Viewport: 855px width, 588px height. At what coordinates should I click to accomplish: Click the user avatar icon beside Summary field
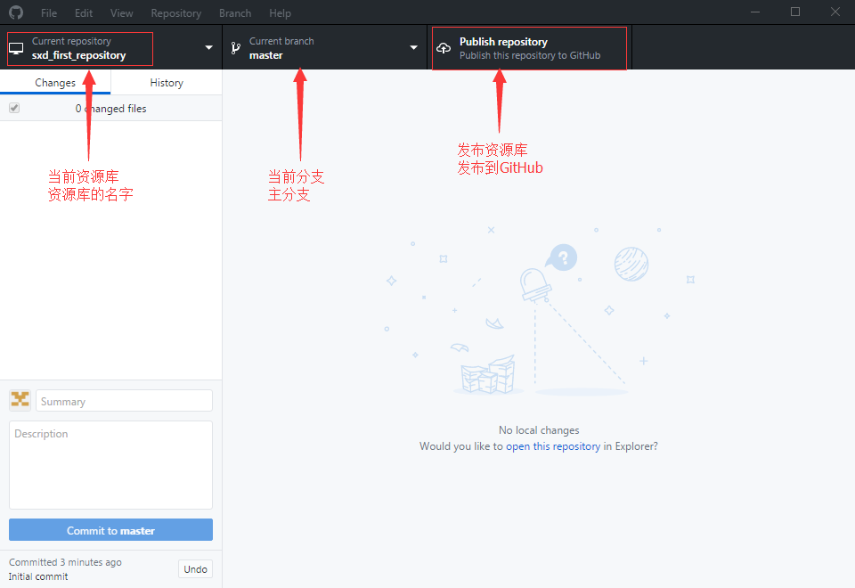20,400
